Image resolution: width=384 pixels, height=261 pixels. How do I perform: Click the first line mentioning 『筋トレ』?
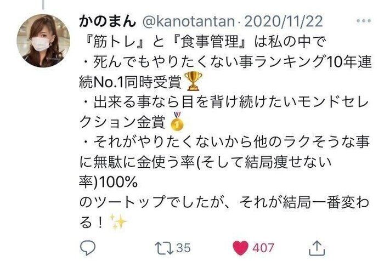click(x=204, y=41)
